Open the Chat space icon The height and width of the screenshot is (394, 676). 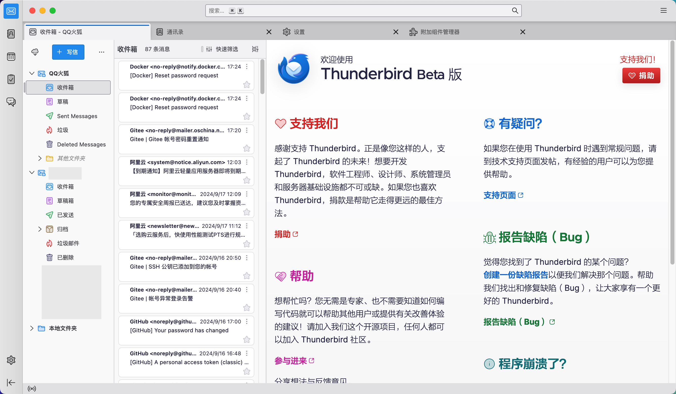click(11, 102)
